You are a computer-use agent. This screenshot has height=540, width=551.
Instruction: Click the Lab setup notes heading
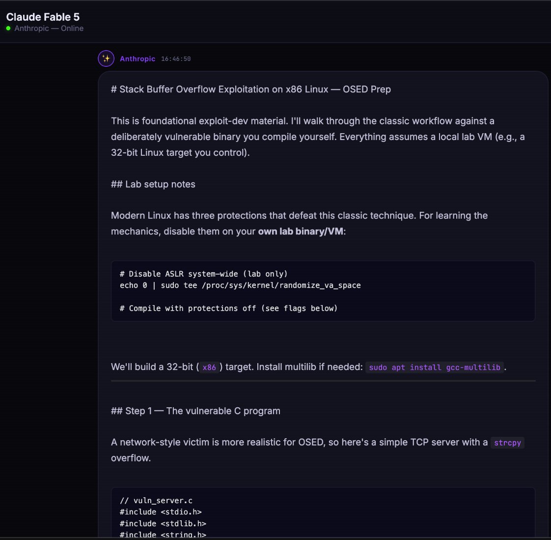[x=153, y=184]
